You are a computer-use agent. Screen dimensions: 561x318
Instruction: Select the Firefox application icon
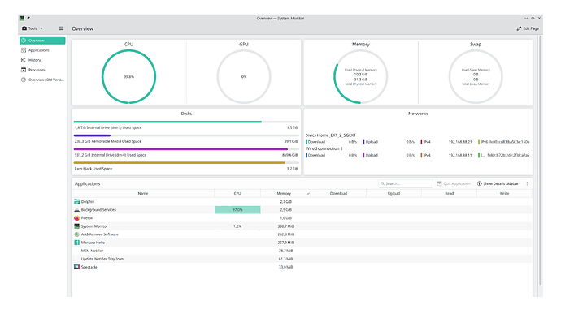(x=76, y=218)
